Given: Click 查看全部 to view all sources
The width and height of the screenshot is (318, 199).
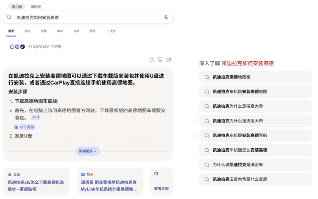Looking at the screenshot, I should [161, 188].
